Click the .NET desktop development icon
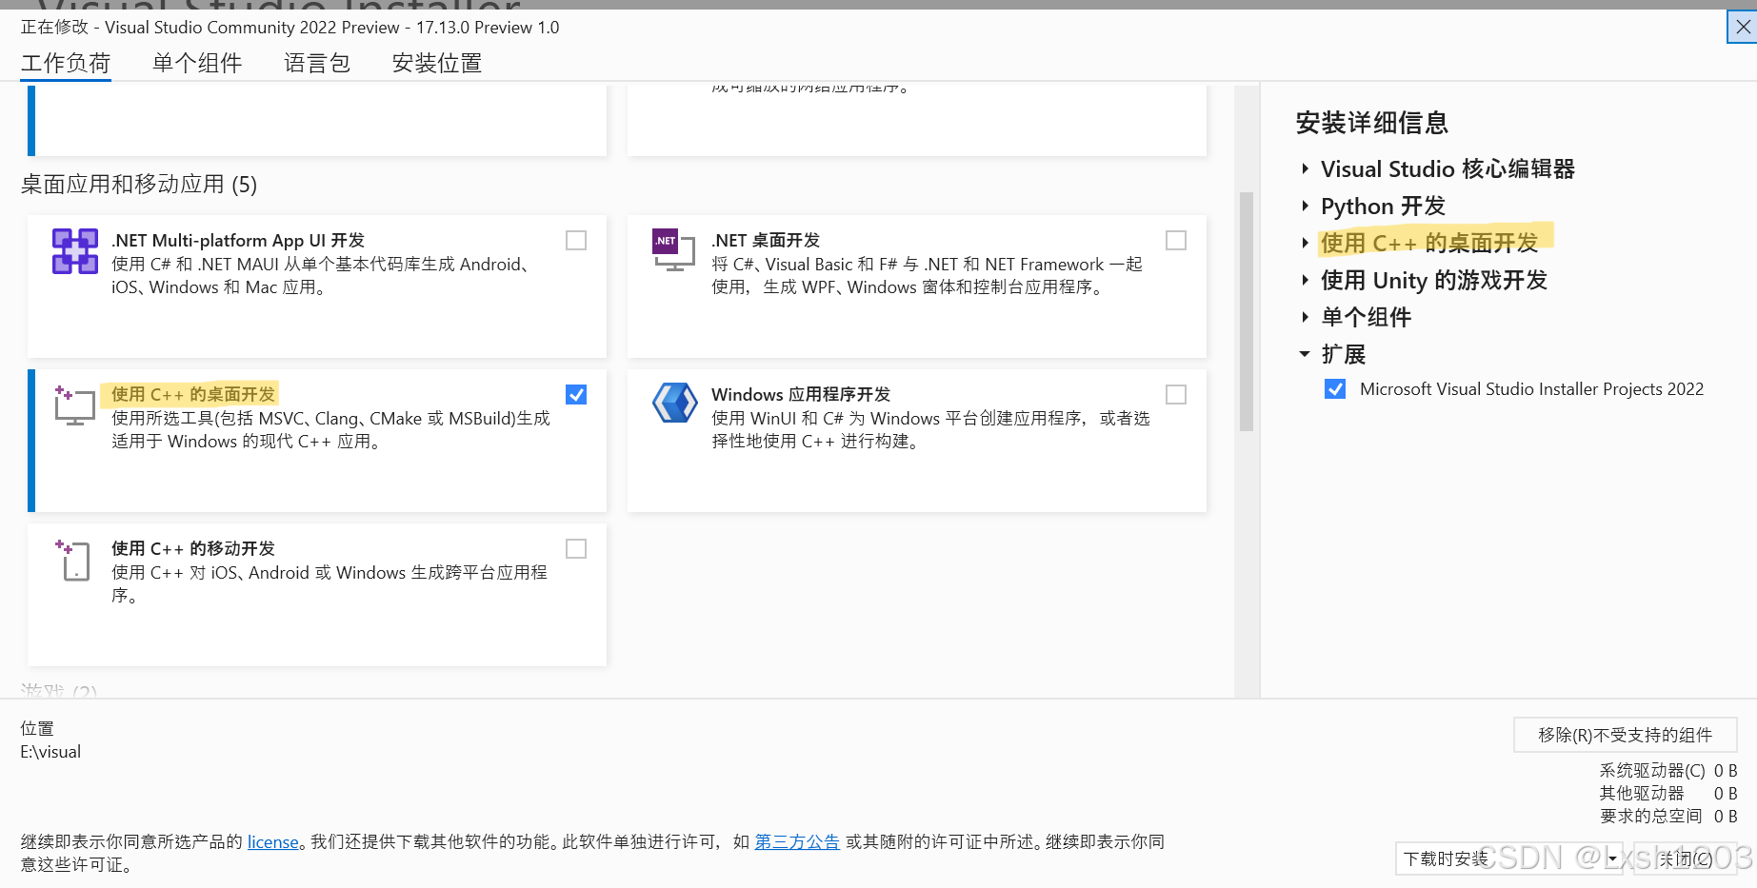Screen dimensions: 1757x888 pyautogui.click(x=673, y=250)
